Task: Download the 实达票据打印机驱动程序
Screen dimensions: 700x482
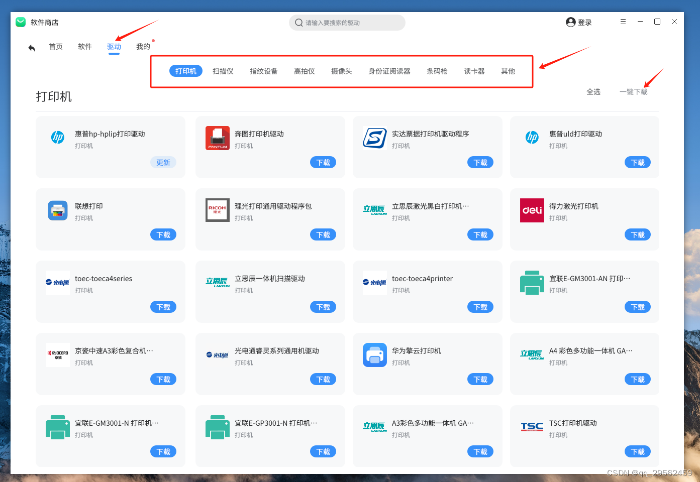Action: pos(480,163)
